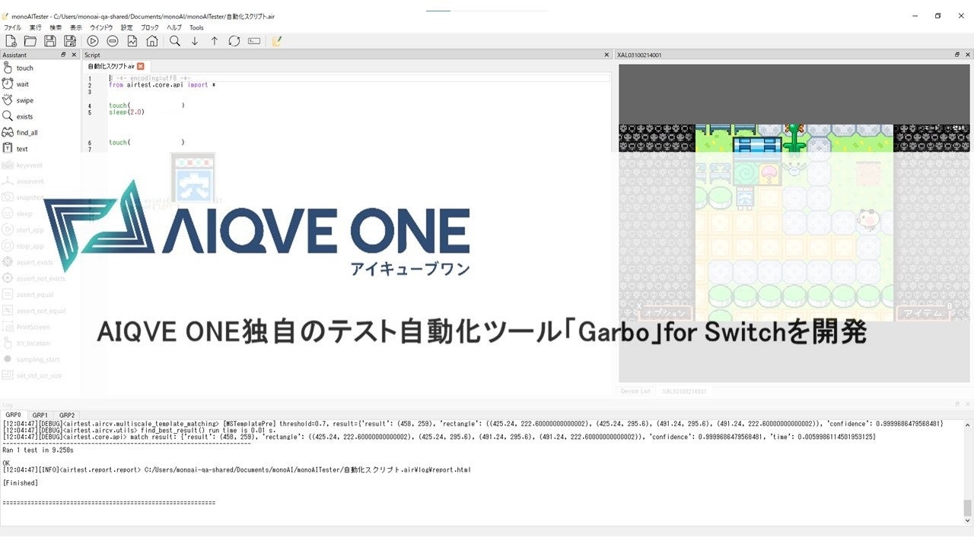Click the encoding comment on code line 1

[149, 78]
